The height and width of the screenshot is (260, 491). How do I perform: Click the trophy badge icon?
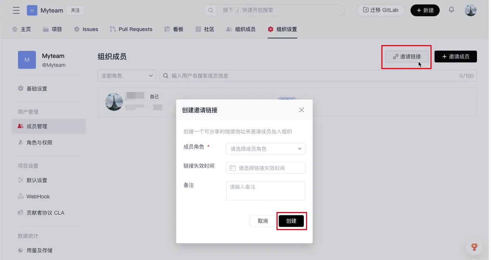click(474, 247)
